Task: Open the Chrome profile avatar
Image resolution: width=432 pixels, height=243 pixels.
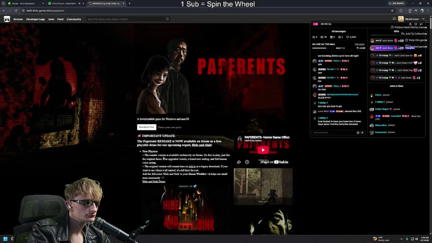Action: pos(422,10)
